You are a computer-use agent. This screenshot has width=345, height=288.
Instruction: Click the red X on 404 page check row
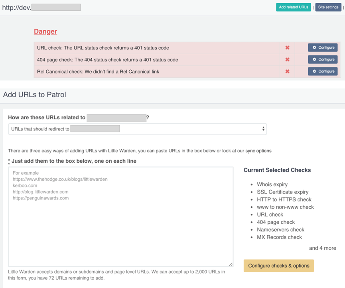tap(287, 59)
